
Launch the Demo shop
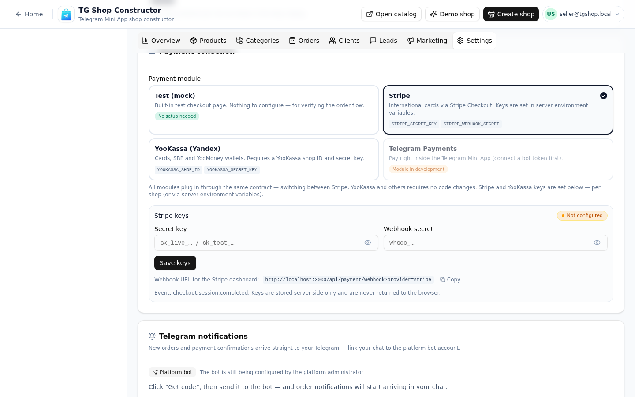click(x=452, y=14)
